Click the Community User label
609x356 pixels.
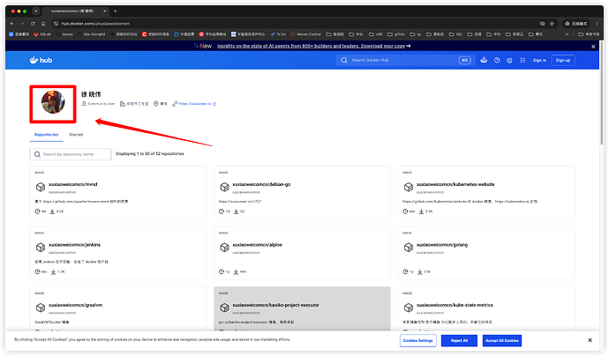click(101, 104)
